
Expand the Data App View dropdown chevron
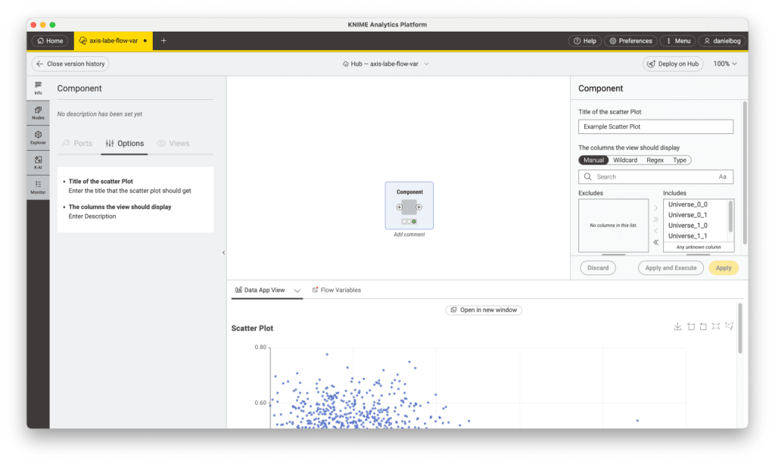click(297, 291)
